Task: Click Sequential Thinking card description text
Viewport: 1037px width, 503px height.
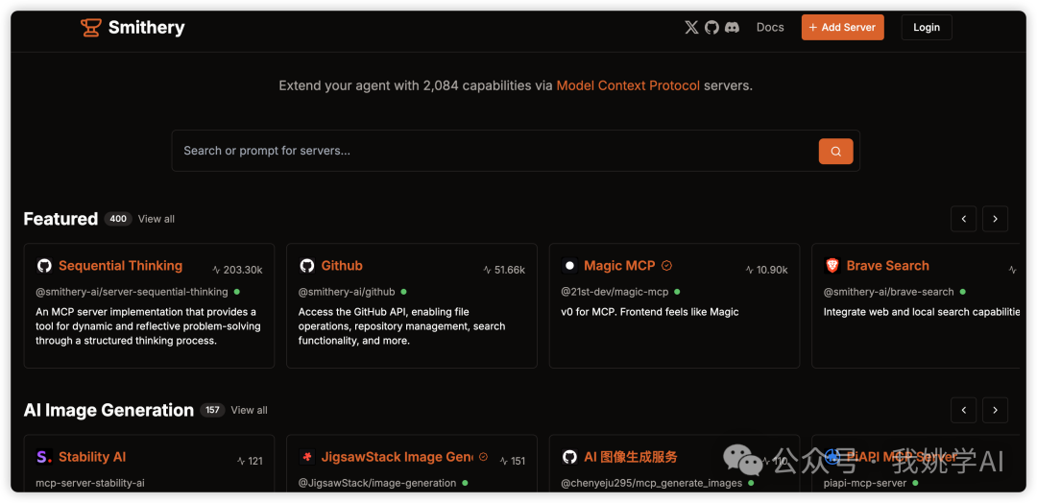Action: click(148, 325)
